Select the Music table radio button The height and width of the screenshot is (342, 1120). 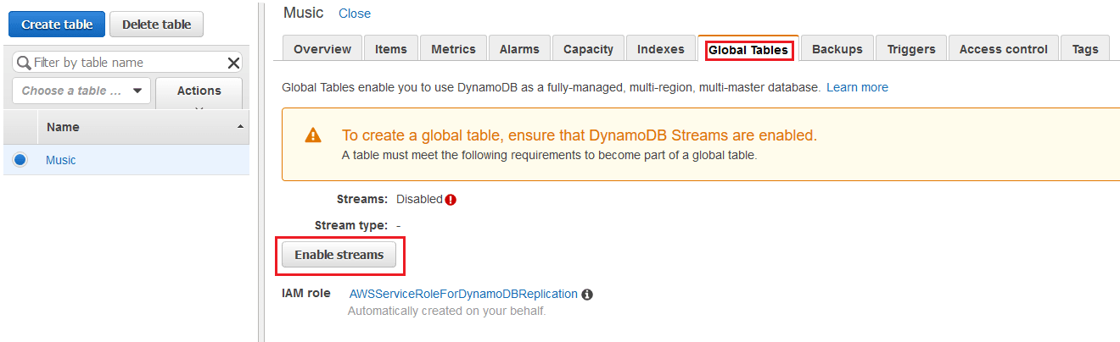[x=20, y=159]
